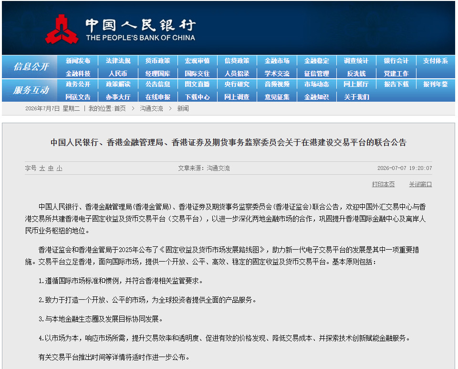Viewport: 458px width, 369px height.
Task: Select 网送文告 menu item
Action: pyautogui.click(x=78, y=97)
